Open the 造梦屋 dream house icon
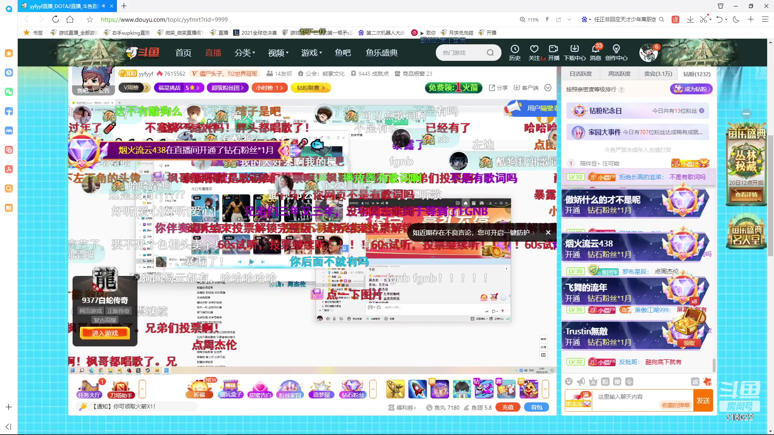774x435 pixels. (321, 389)
